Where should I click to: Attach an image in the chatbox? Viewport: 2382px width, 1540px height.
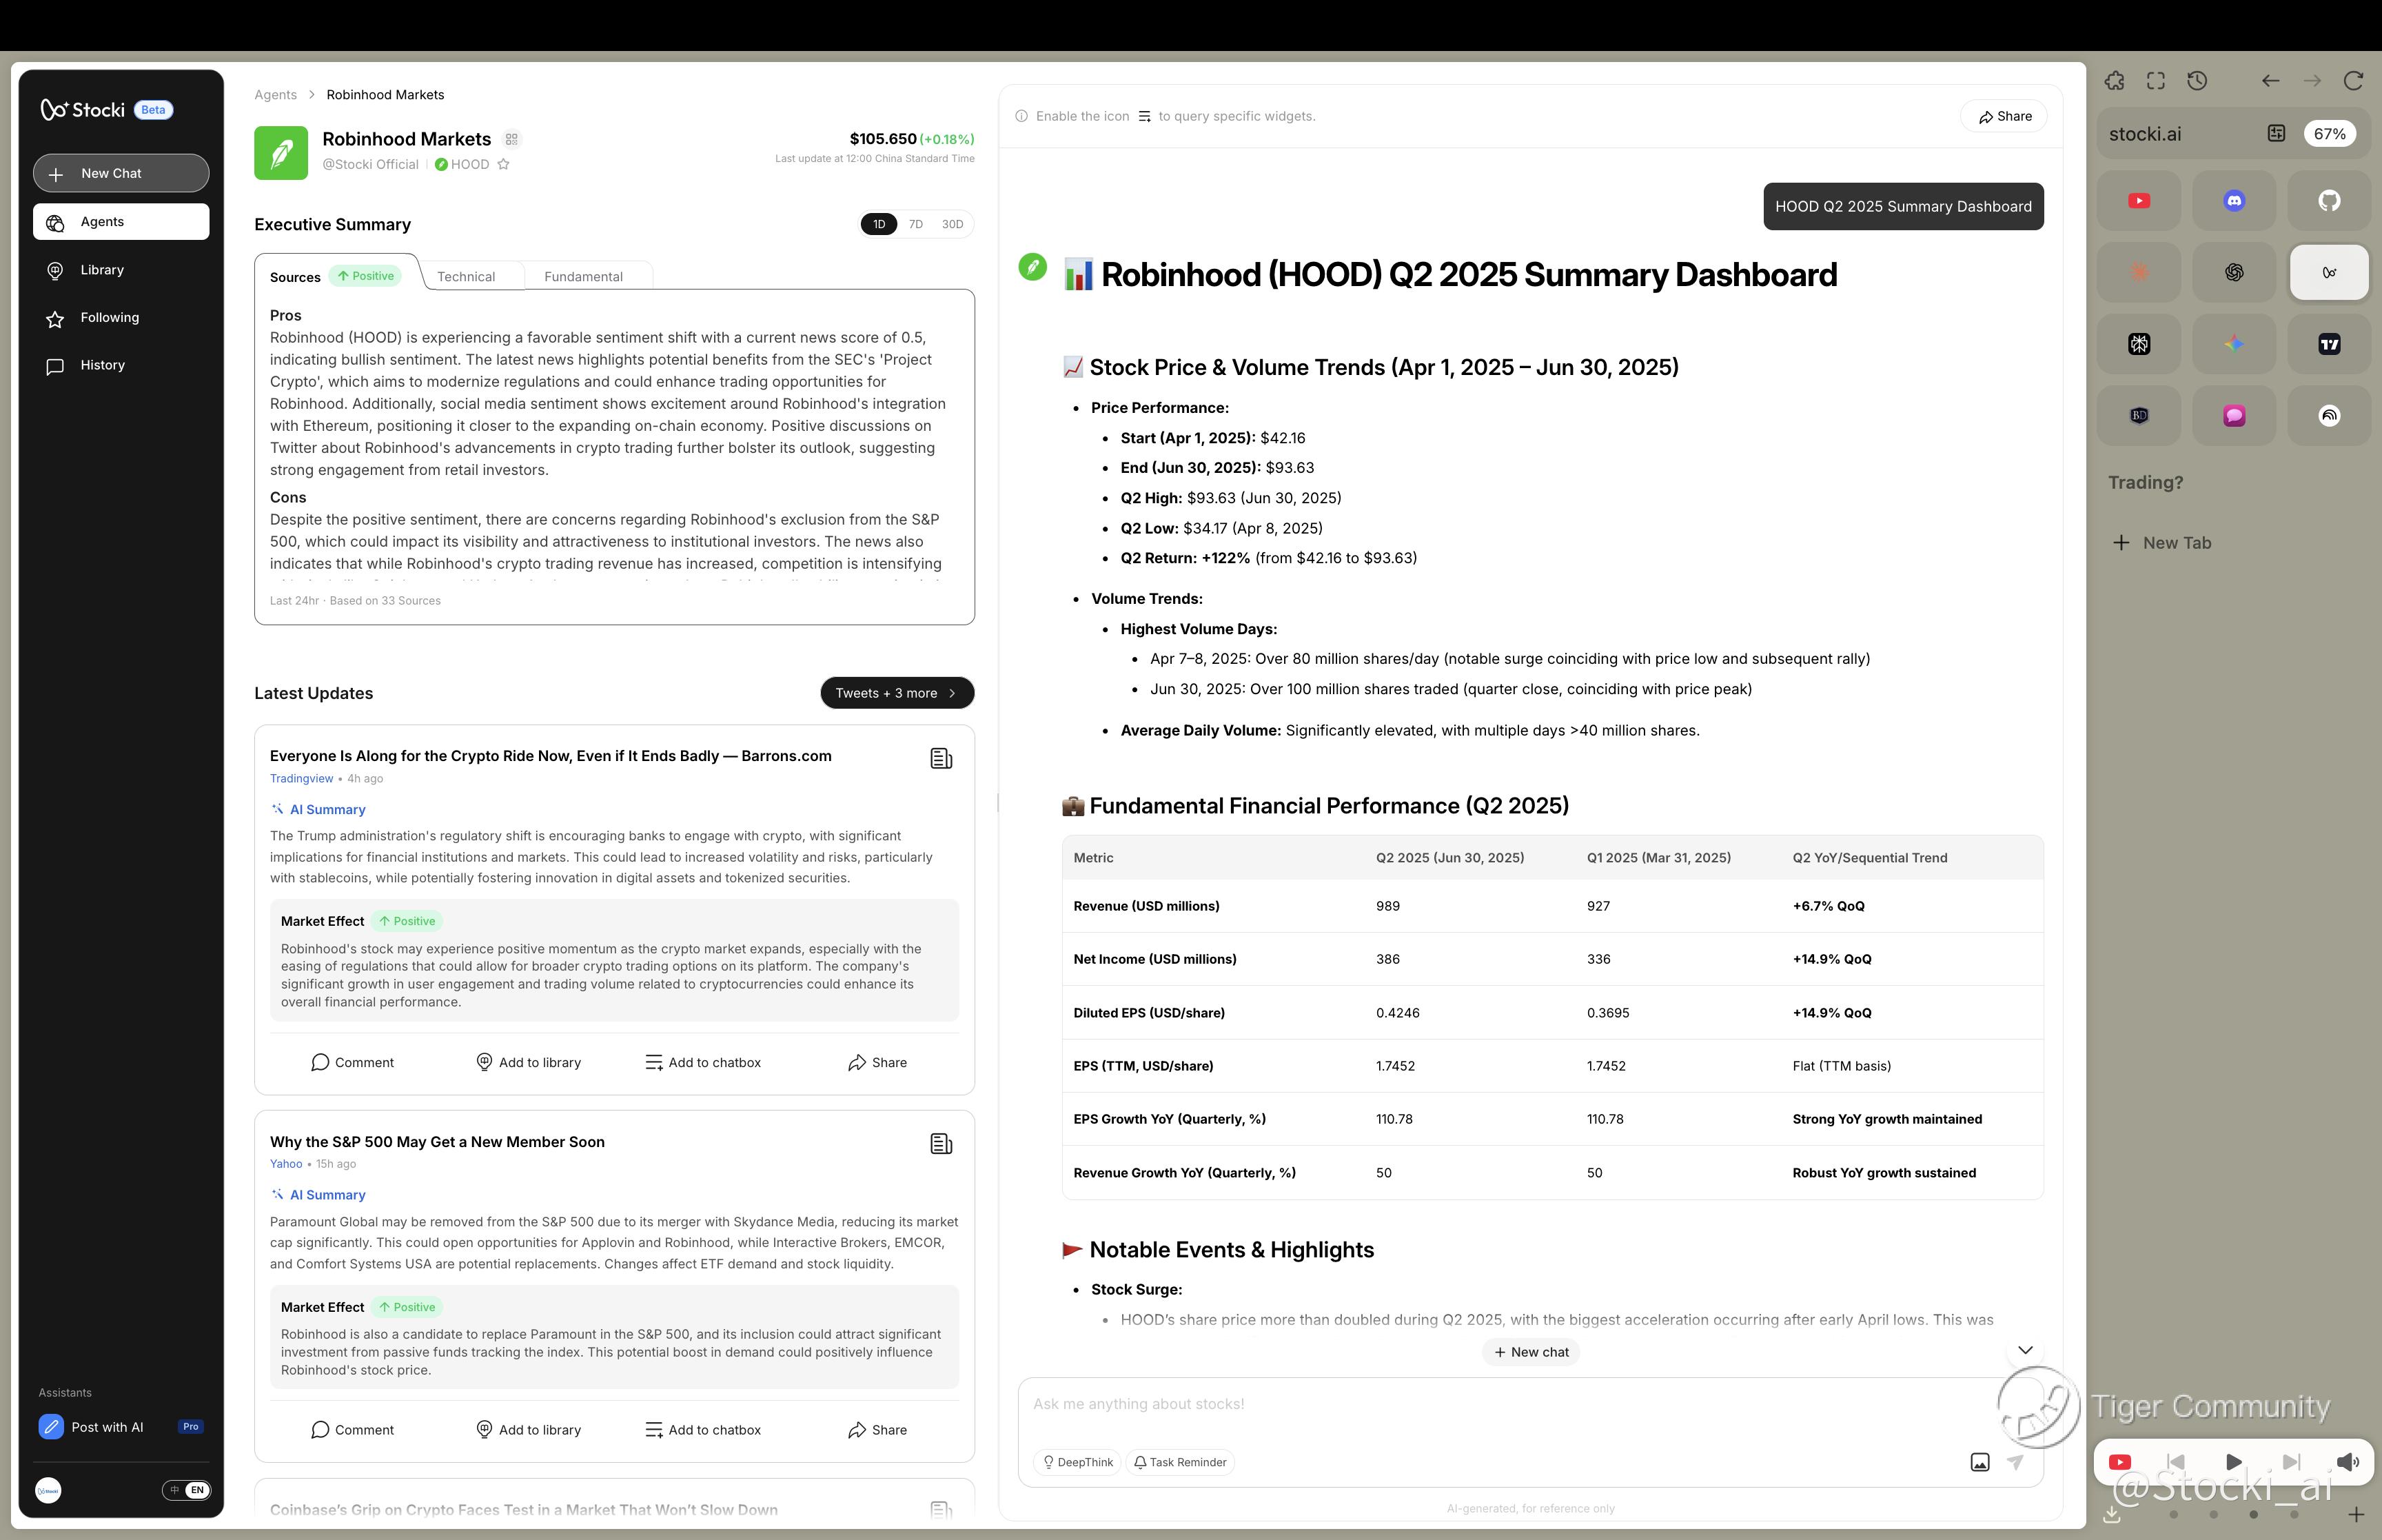coord(1979,1462)
